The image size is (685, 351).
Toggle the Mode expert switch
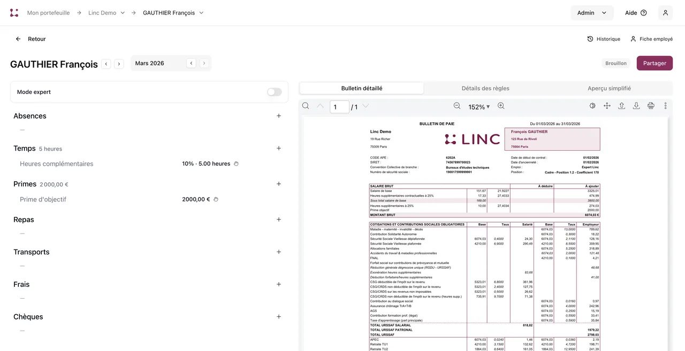click(x=274, y=92)
